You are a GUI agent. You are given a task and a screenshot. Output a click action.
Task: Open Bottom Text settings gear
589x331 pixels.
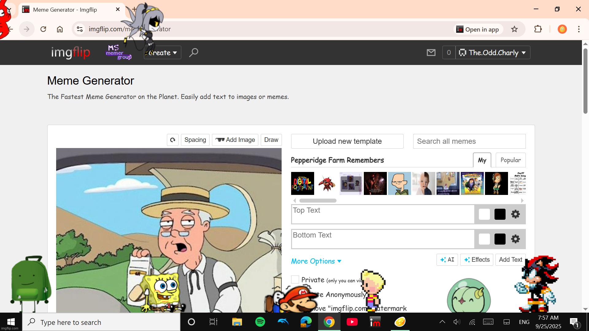[515, 239]
